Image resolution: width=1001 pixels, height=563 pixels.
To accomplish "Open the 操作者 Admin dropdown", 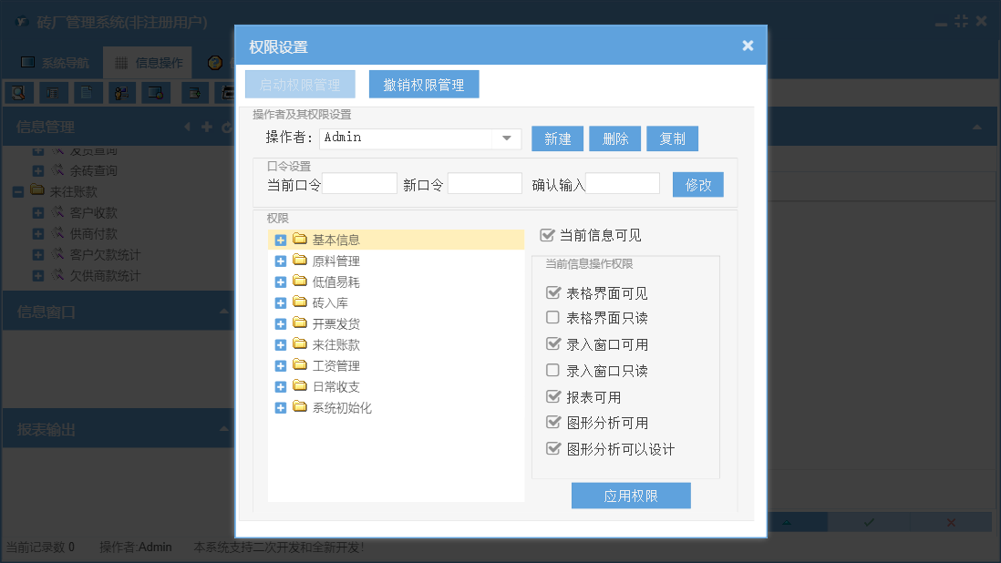I will click(x=506, y=138).
